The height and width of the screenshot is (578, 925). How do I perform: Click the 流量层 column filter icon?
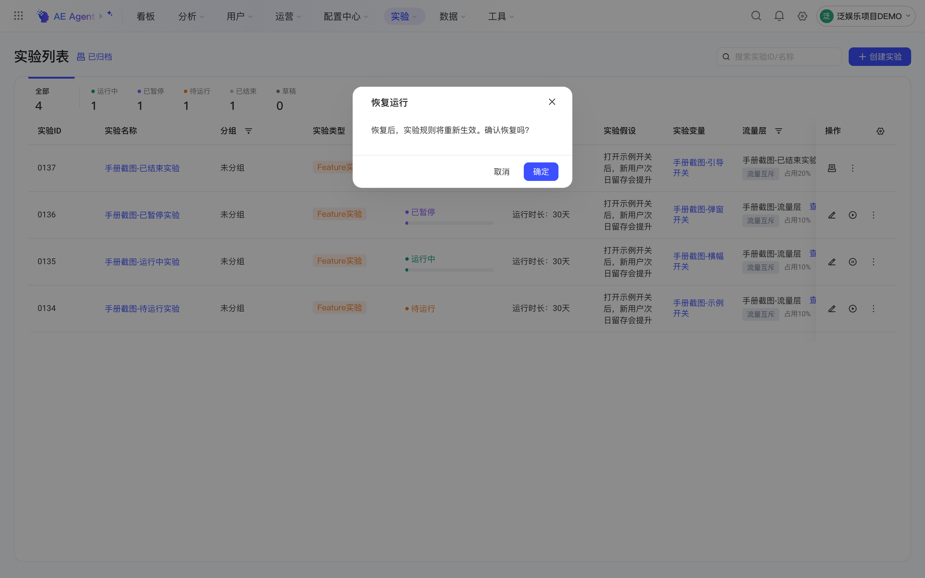tap(779, 131)
